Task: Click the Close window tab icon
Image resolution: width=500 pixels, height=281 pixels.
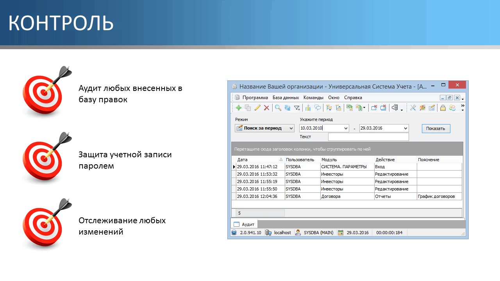Action: tap(374, 108)
